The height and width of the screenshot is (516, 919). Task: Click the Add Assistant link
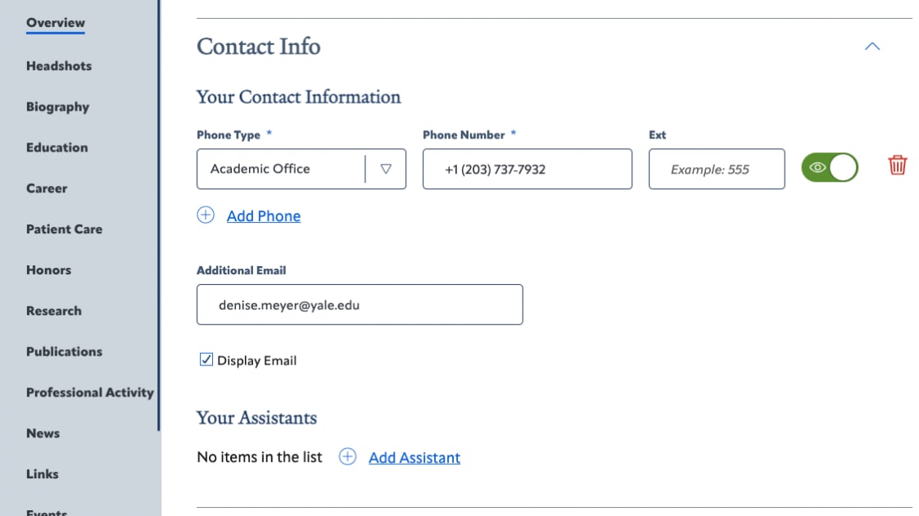(x=414, y=457)
